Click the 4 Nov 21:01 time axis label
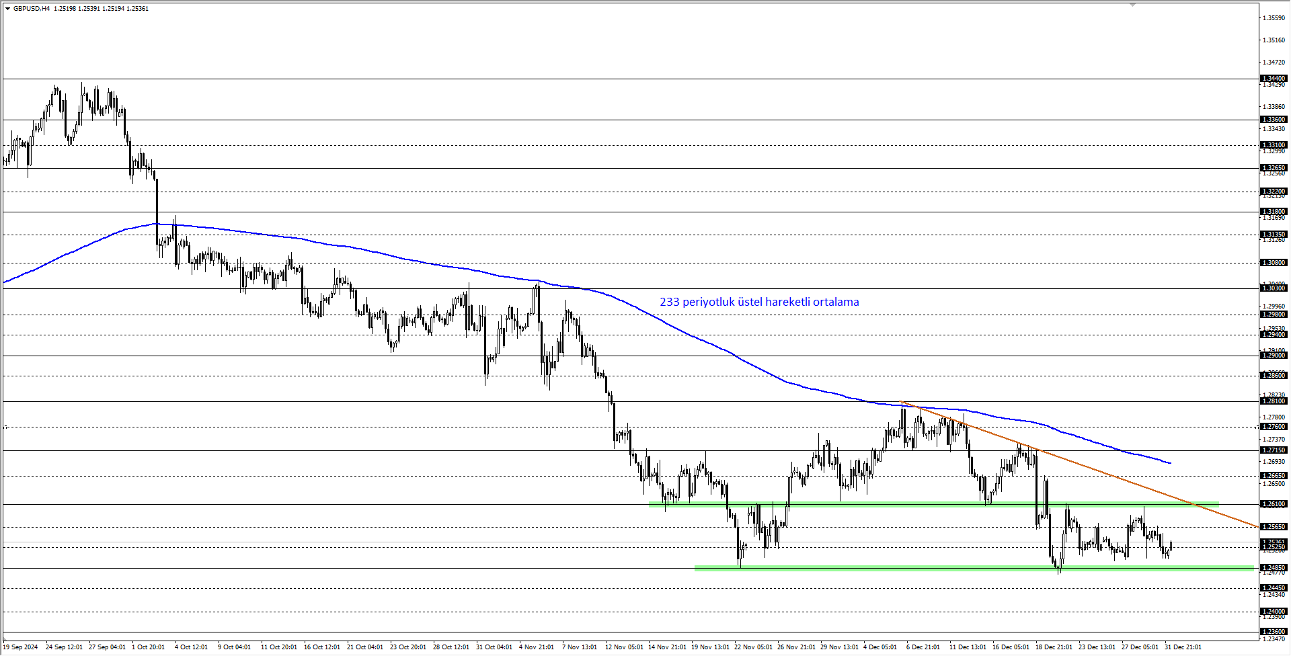This screenshot has width=1291, height=656. click(537, 647)
